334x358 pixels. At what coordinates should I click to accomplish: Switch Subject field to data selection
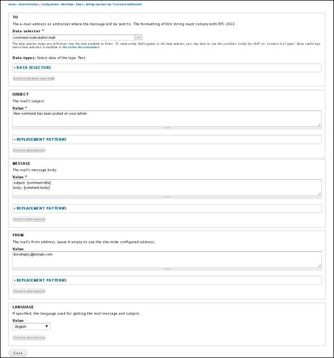click(x=29, y=150)
